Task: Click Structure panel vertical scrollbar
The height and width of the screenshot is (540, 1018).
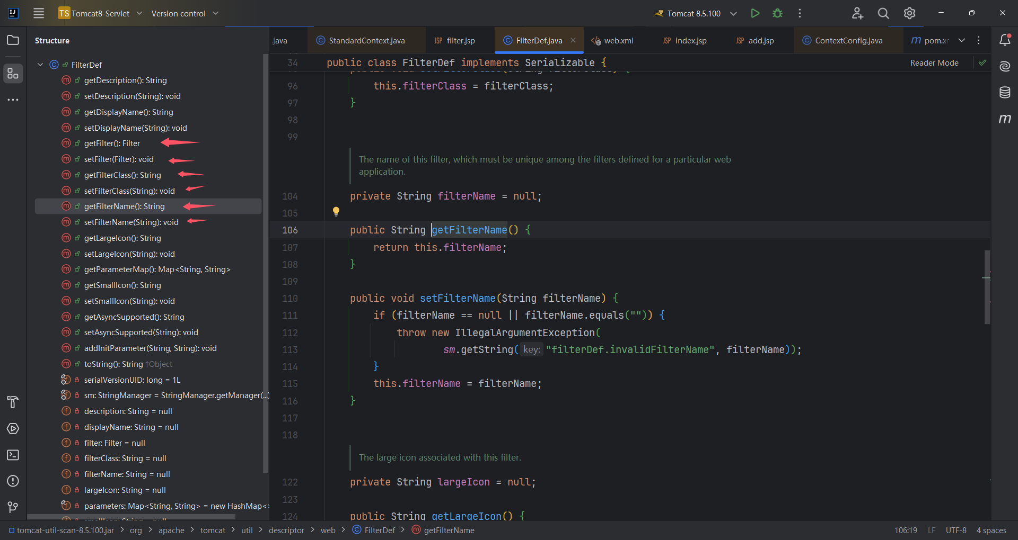Action: 266,263
